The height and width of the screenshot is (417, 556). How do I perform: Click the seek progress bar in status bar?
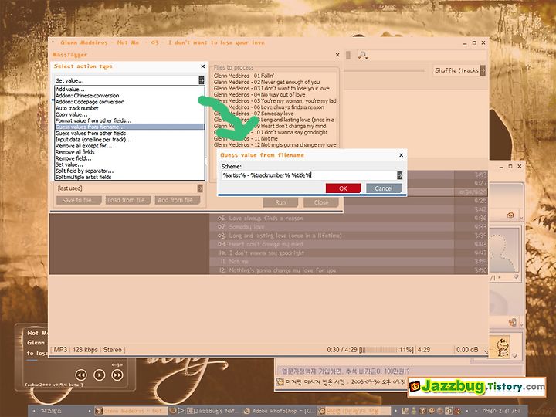379,350
